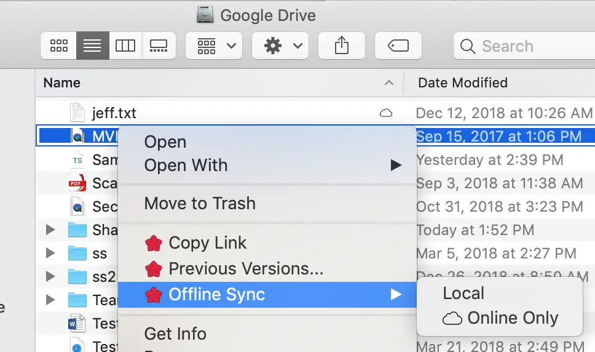This screenshot has height=352, width=595.
Task: Open the group-by arrangement dropdown
Action: [x=214, y=46]
